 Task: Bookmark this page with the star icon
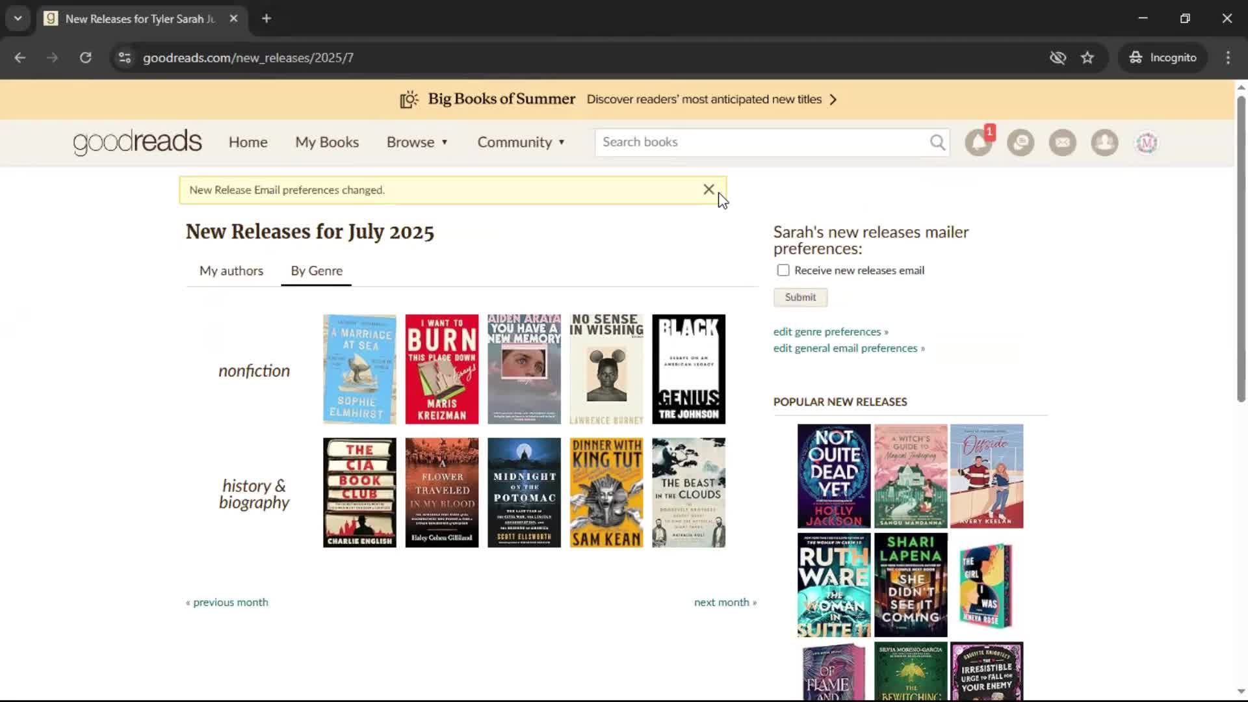tap(1087, 57)
